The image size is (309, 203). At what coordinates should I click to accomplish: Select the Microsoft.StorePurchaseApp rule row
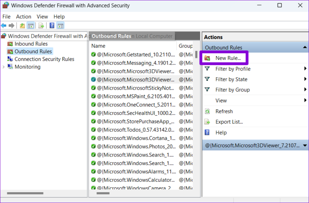click(x=142, y=121)
